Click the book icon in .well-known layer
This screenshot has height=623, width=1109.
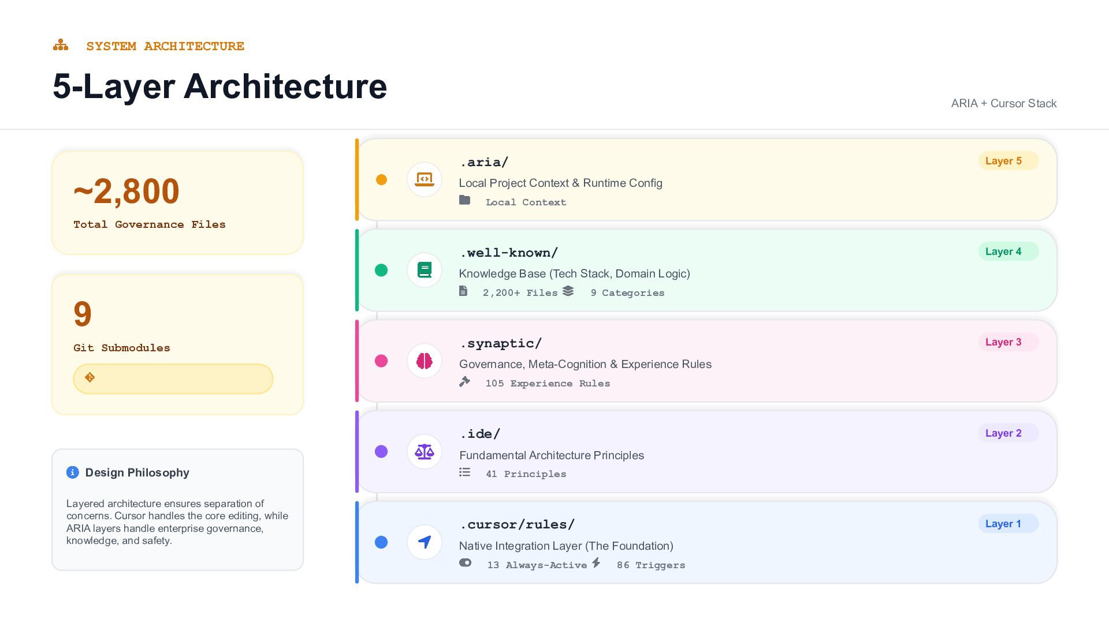[425, 270]
